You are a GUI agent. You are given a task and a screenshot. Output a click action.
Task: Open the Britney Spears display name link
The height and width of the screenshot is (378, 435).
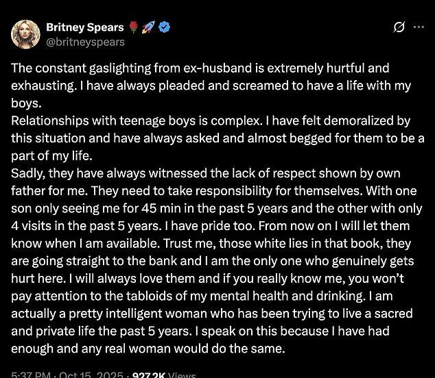pos(85,27)
